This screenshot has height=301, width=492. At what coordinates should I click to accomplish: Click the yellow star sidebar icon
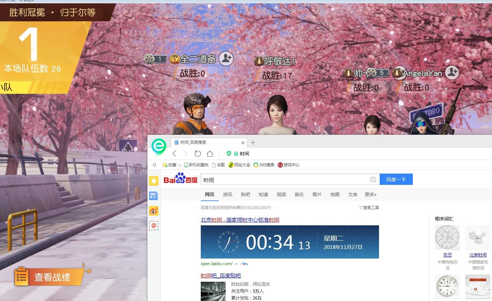click(x=154, y=181)
